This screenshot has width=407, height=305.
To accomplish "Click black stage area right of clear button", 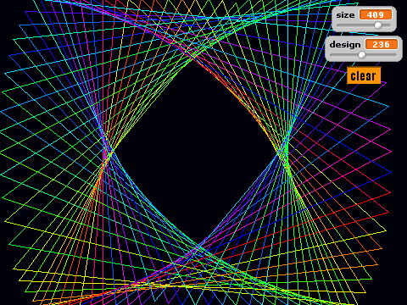I will 394,75.
